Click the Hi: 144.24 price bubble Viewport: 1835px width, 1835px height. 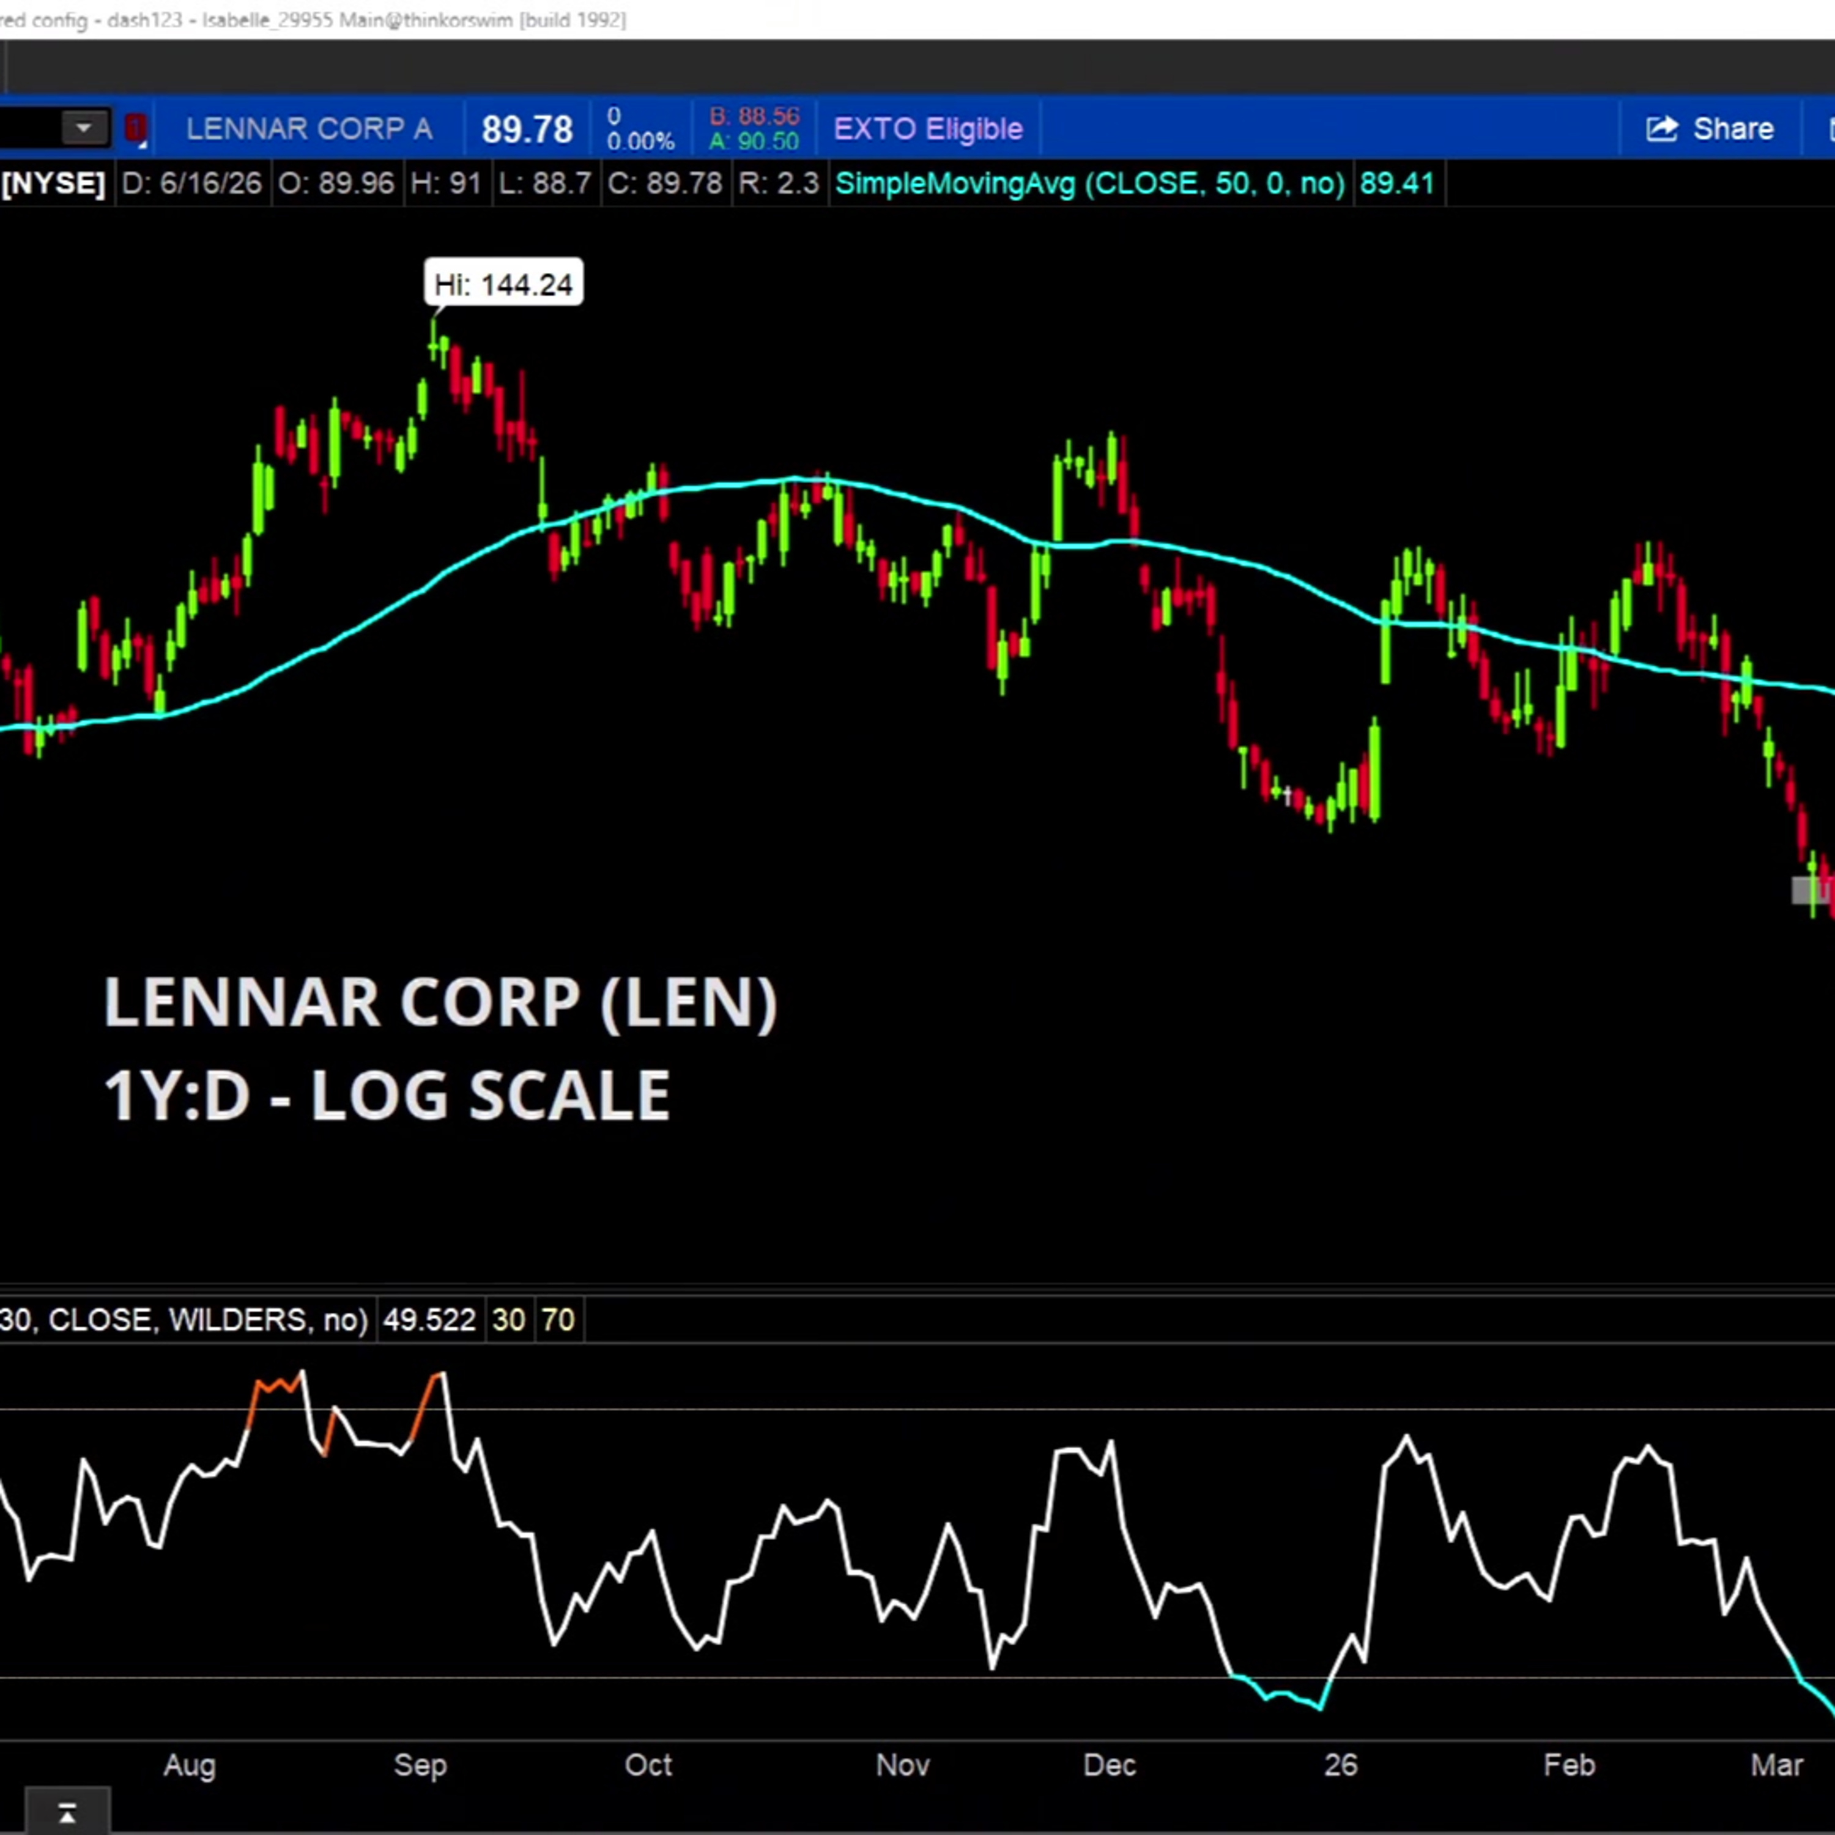pyautogui.click(x=503, y=283)
